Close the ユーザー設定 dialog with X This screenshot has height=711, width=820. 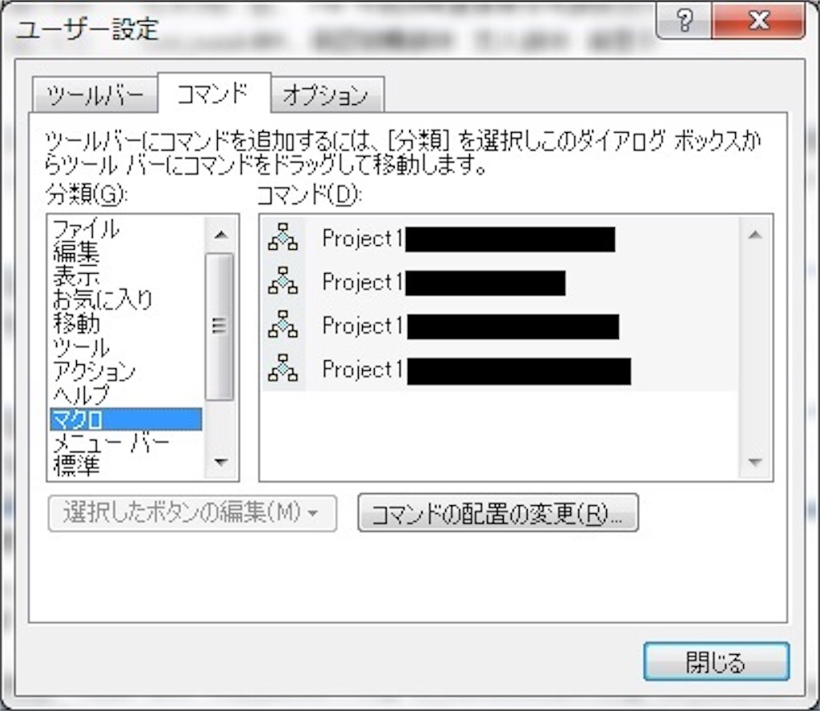click(x=758, y=21)
